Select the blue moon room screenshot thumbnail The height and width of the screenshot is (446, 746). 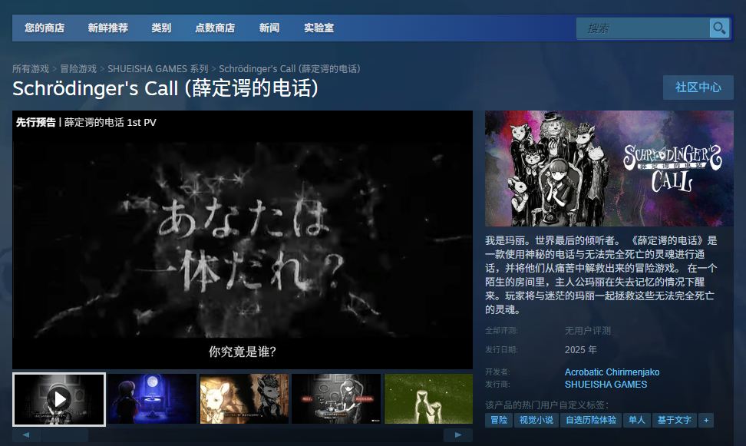[x=152, y=398]
